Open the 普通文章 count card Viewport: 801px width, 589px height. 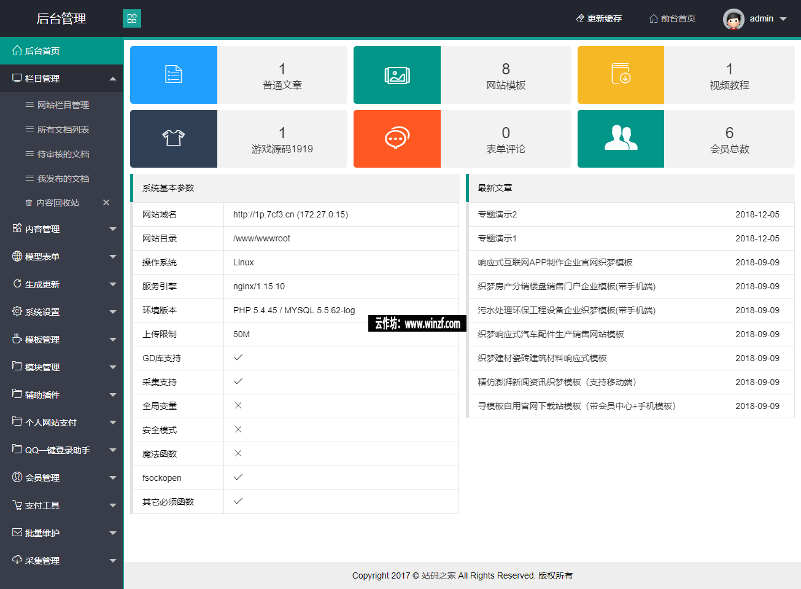[x=282, y=75]
